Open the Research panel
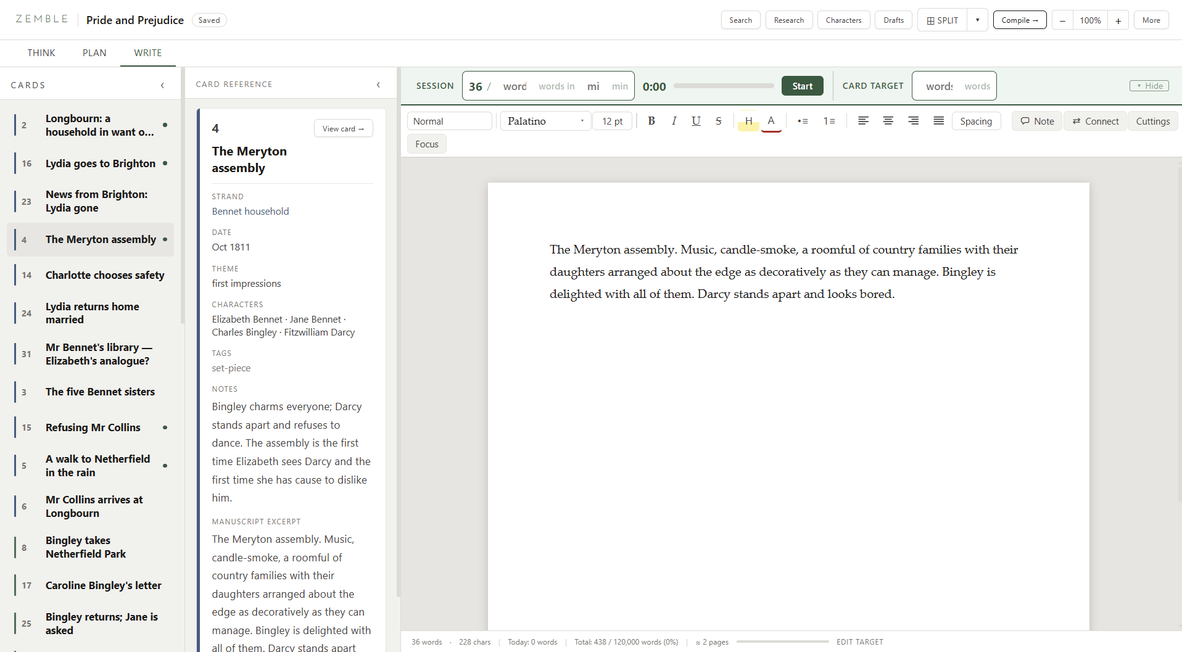Image resolution: width=1182 pixels, height=652 pixels. pyautogui.click(x=789, y=20)
